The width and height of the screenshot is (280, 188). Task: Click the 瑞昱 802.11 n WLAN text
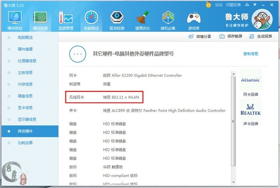click(121, 97)
